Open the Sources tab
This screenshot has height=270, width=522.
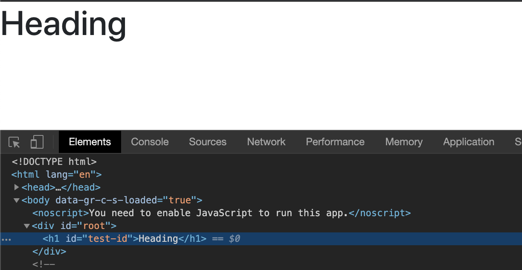[x=208, y=142]
